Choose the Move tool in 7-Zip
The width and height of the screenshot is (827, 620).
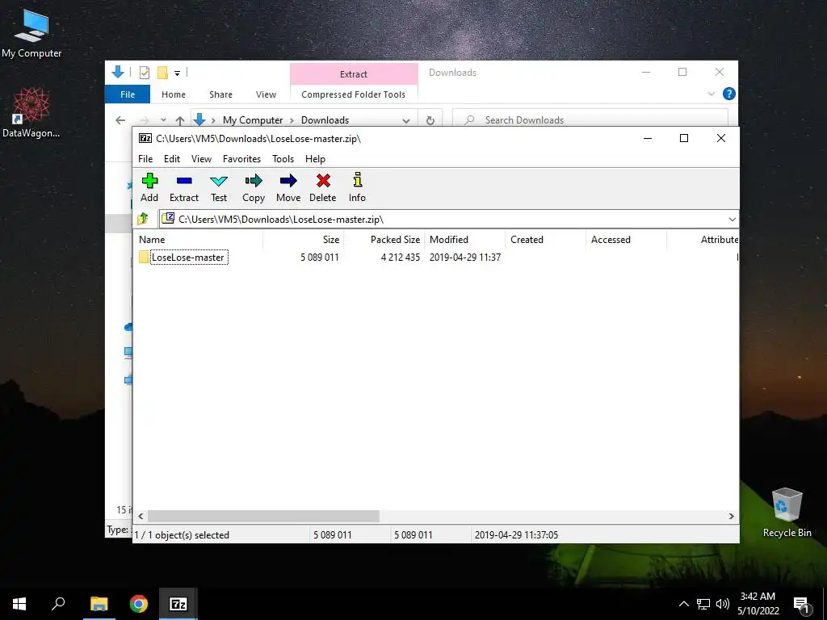288,187
